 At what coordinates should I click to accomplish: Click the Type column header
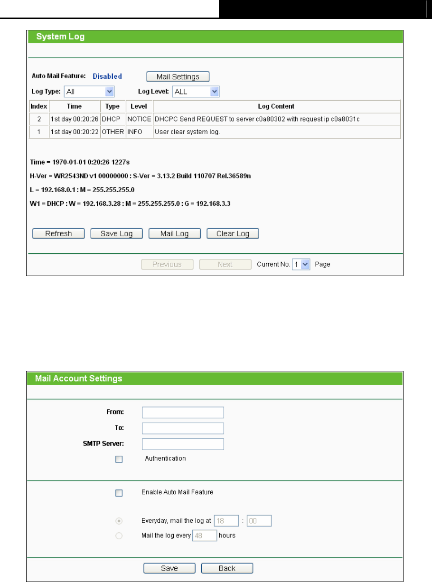point(113,106)
